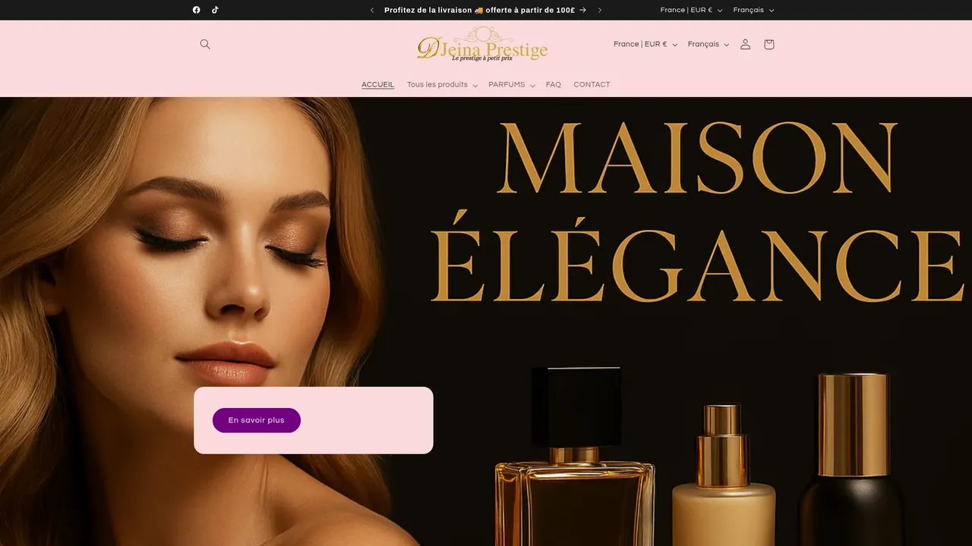Click the Maison Élégance hero banner image

pos(486,322)
